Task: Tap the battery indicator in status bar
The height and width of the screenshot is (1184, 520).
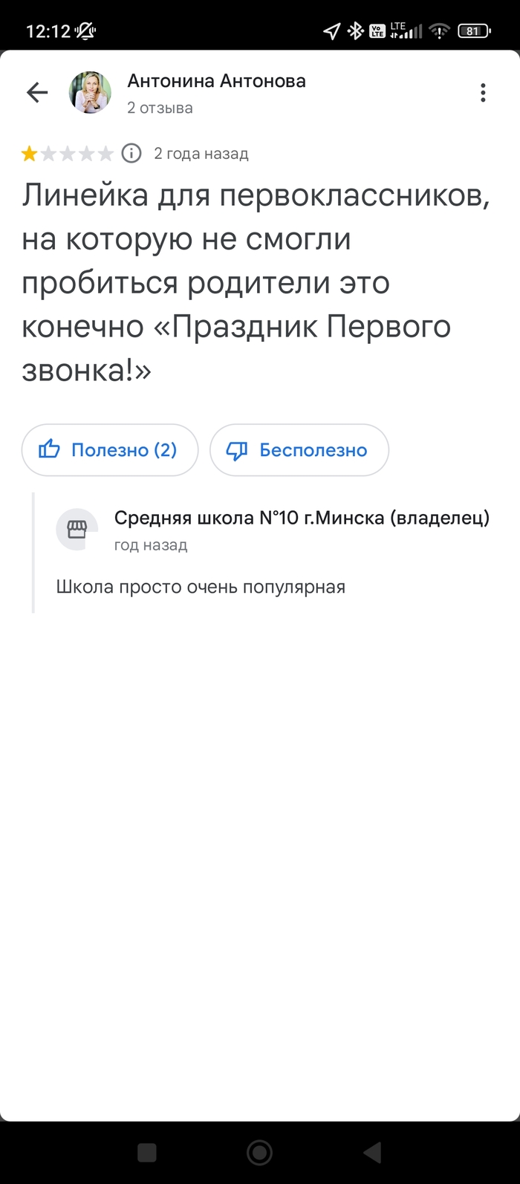Action: (472, 31)
